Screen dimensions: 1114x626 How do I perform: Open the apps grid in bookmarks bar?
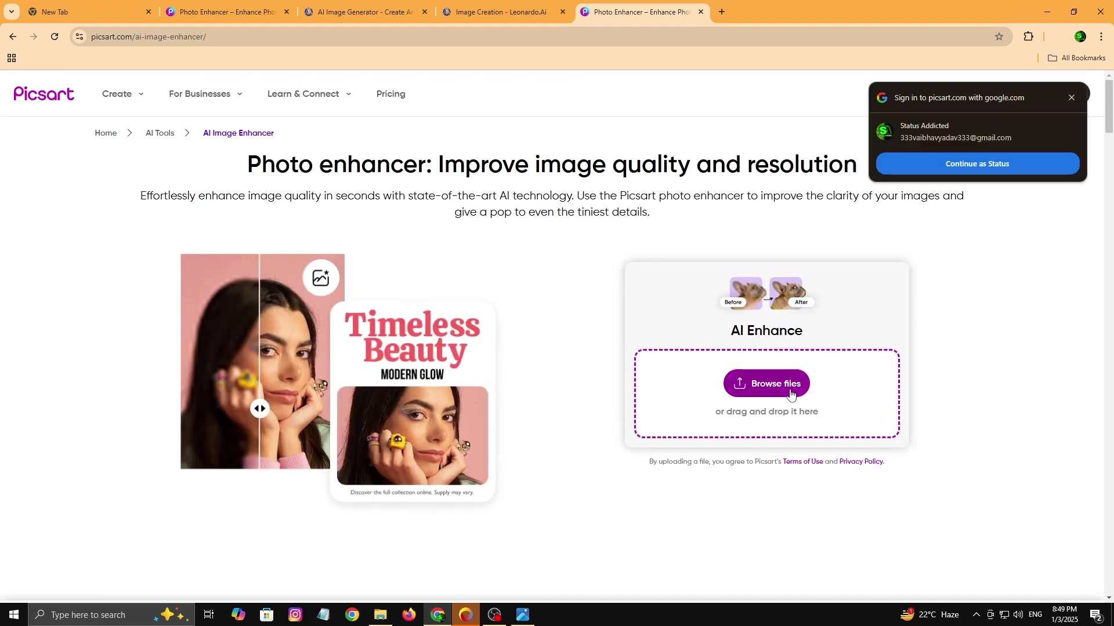11,58
